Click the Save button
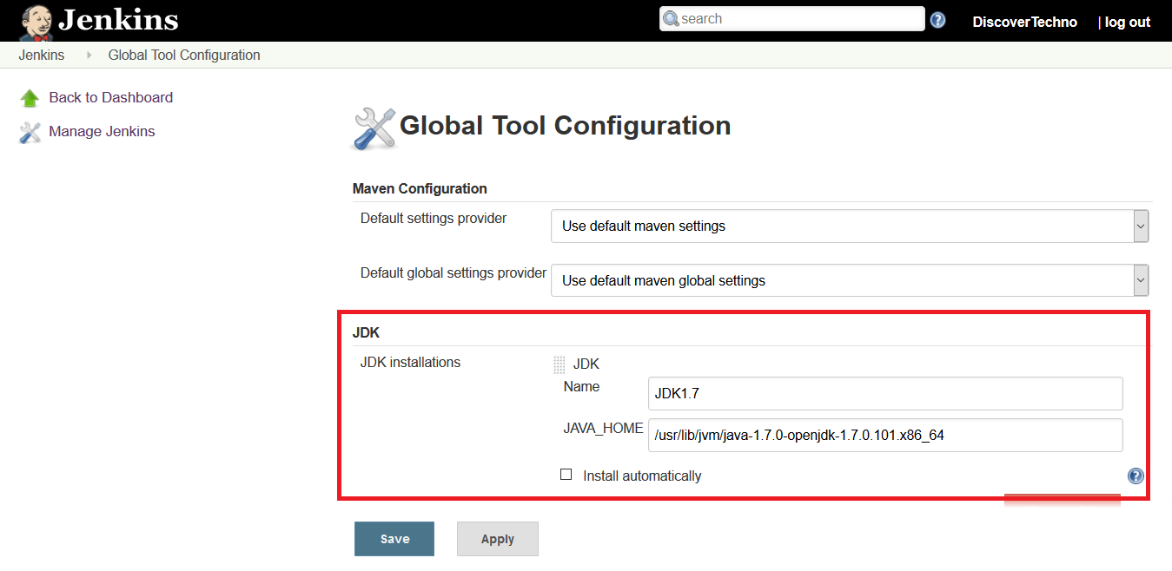The width and height of the screenshot is (1172, 571). coord(394,538)
